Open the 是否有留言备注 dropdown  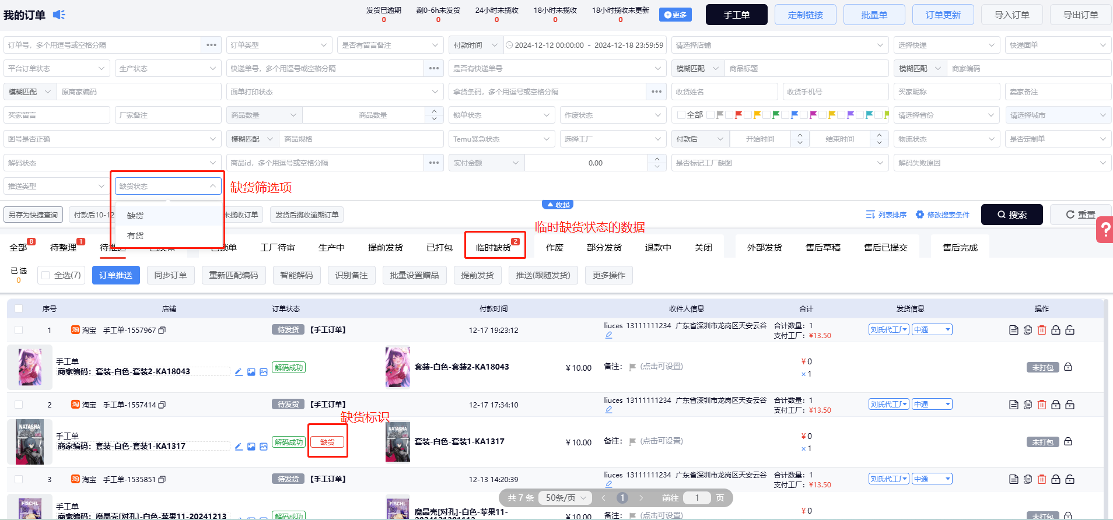pos(390,45)
